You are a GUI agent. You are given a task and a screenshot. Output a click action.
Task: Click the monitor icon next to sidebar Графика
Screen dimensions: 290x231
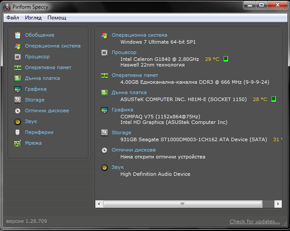[x=18, y=89]
